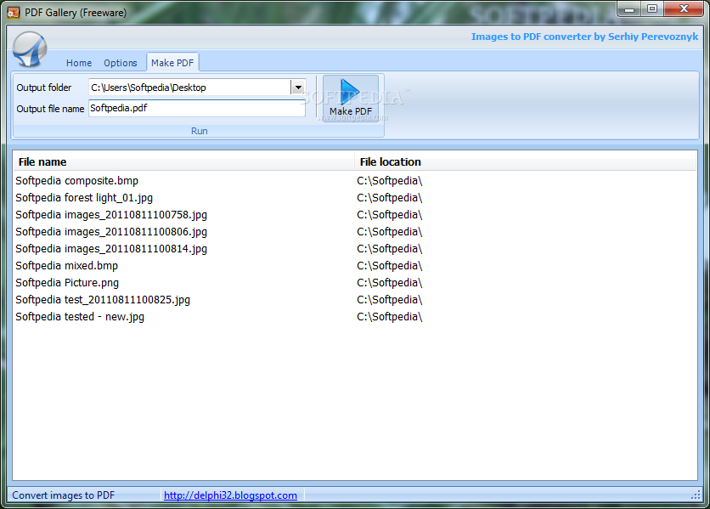The width and height of the screenshot is (710, 509).
Task: Click the window resize grip in status bar
Action: 696,496
